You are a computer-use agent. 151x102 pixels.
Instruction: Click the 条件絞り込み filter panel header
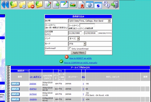point(78,16)
